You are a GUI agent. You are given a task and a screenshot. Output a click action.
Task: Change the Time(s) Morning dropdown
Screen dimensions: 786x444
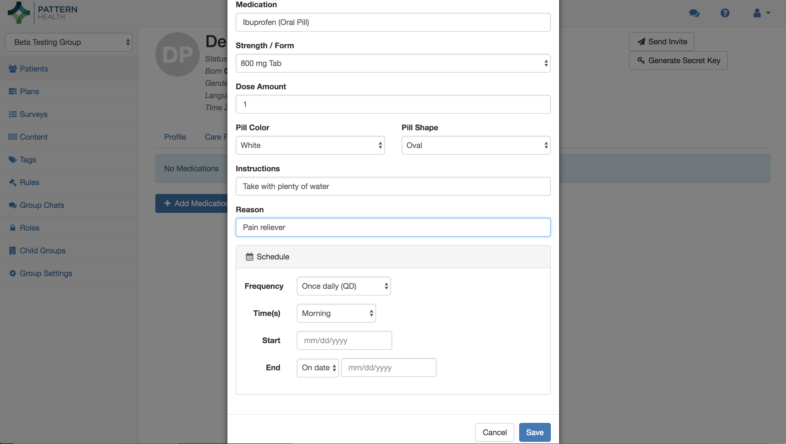point(336,313)
